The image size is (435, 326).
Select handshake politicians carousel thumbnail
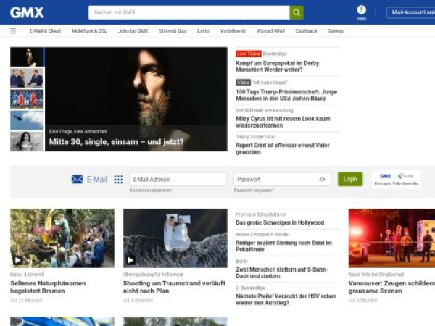point(27,78)
